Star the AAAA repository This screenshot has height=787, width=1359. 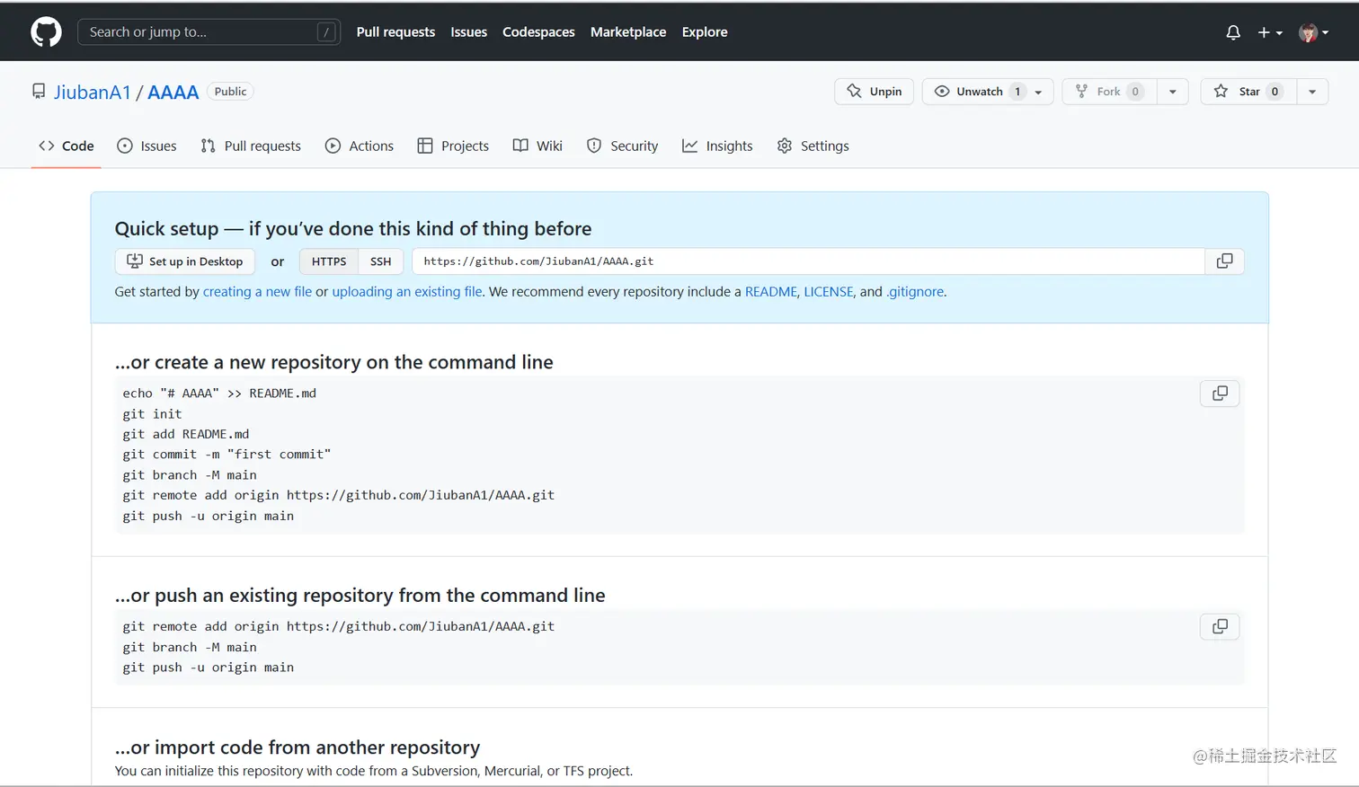pos(1248,92)
